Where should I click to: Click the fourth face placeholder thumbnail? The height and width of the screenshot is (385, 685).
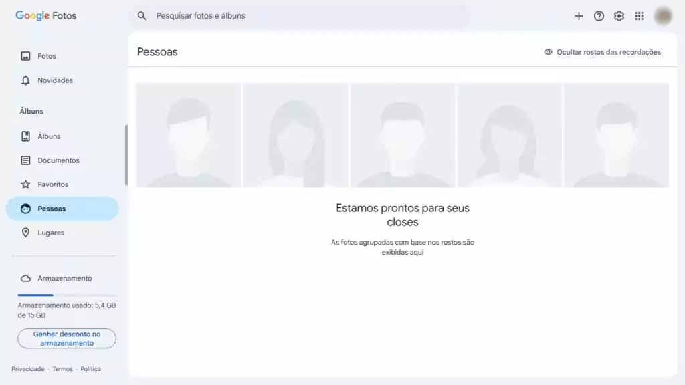[509, 135]
